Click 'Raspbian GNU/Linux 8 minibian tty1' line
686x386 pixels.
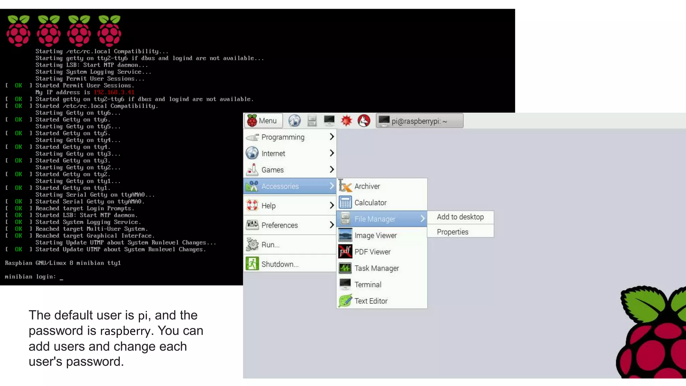pyautogui.click(x=63, y=263)
